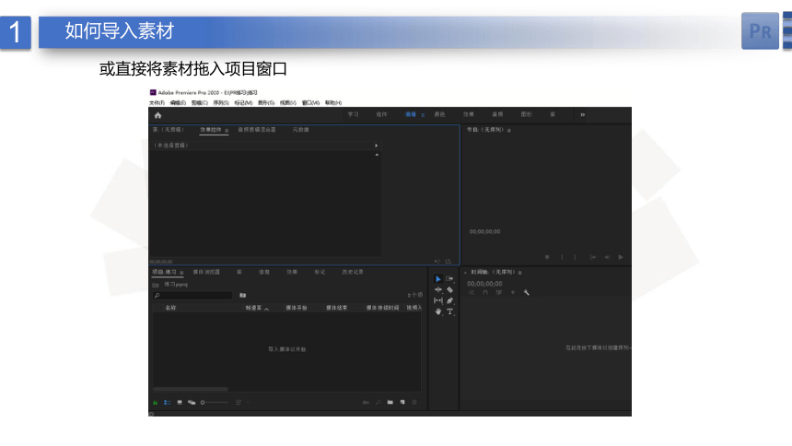Open the 元数据 tab
The height and width of the screenshot is (446, 792).
click(x=300, y=130)
